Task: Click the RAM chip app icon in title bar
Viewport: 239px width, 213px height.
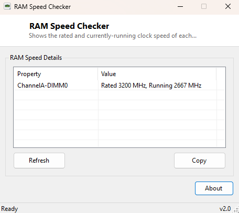Action: tap(7, 7)
